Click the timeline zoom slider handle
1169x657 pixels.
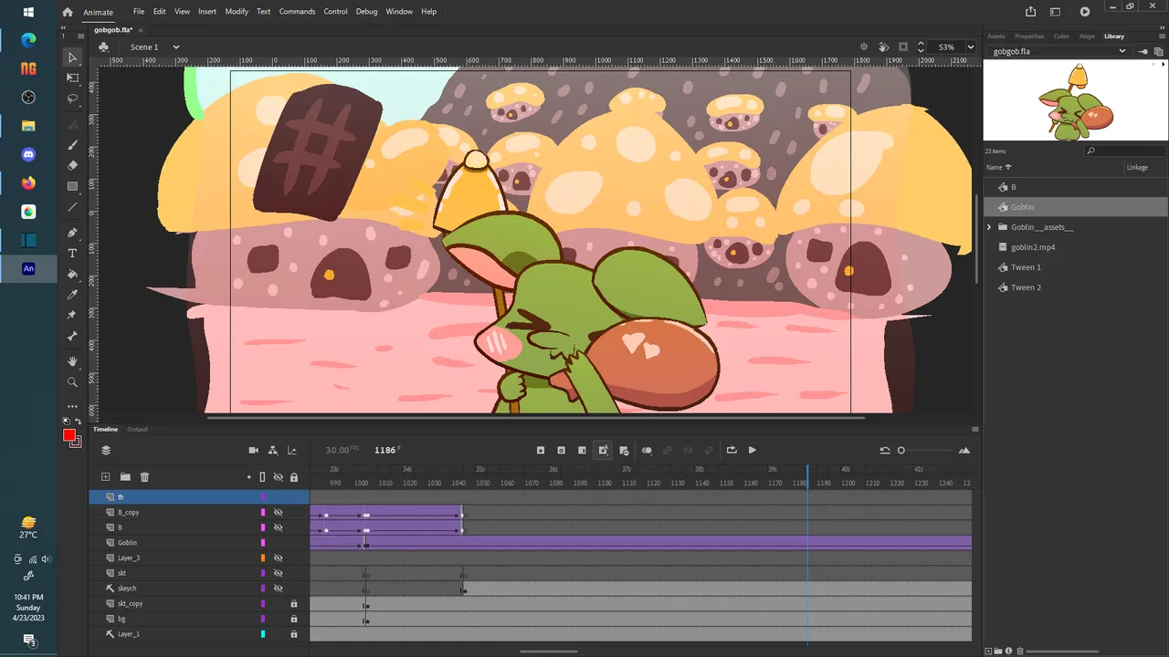(x=901, y=450)
